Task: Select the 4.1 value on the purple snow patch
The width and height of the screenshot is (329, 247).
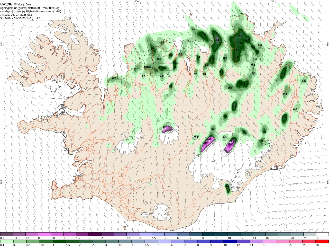Action: [x=232, y=142]
